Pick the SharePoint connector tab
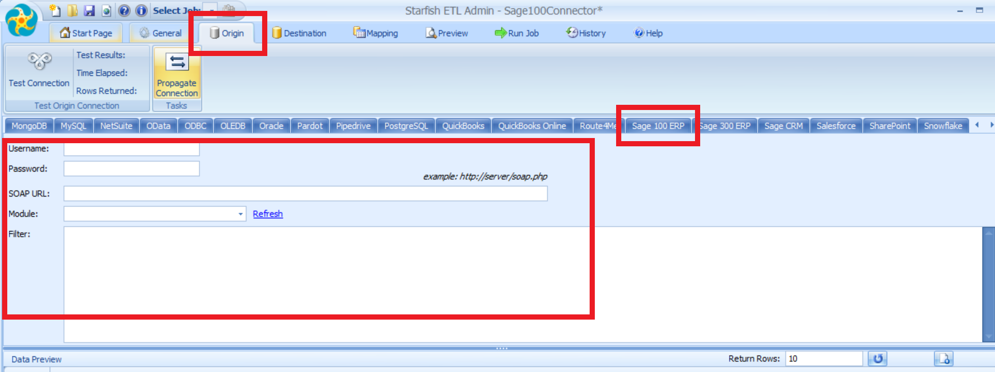The height and width of the screenshot is (372, 995). tap(890, 126)
